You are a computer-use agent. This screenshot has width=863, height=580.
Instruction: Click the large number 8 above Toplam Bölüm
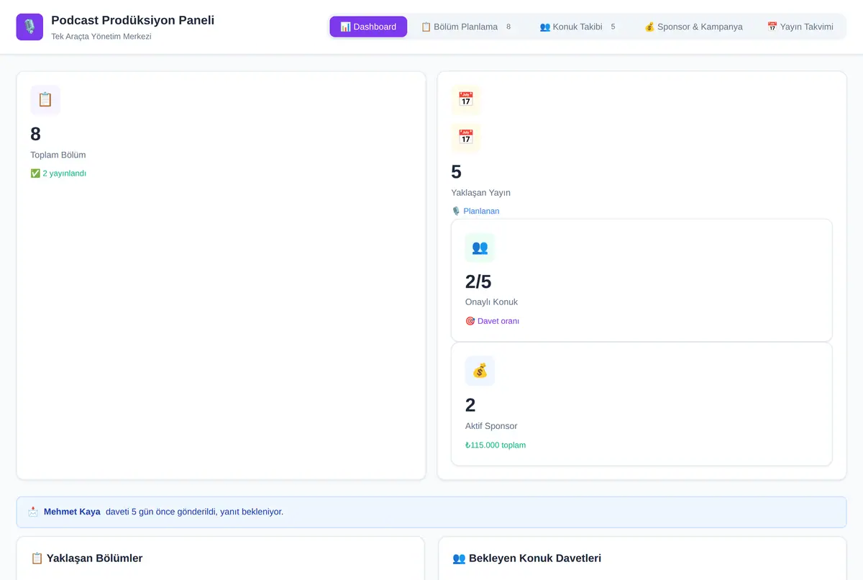(x=36, y=134)
